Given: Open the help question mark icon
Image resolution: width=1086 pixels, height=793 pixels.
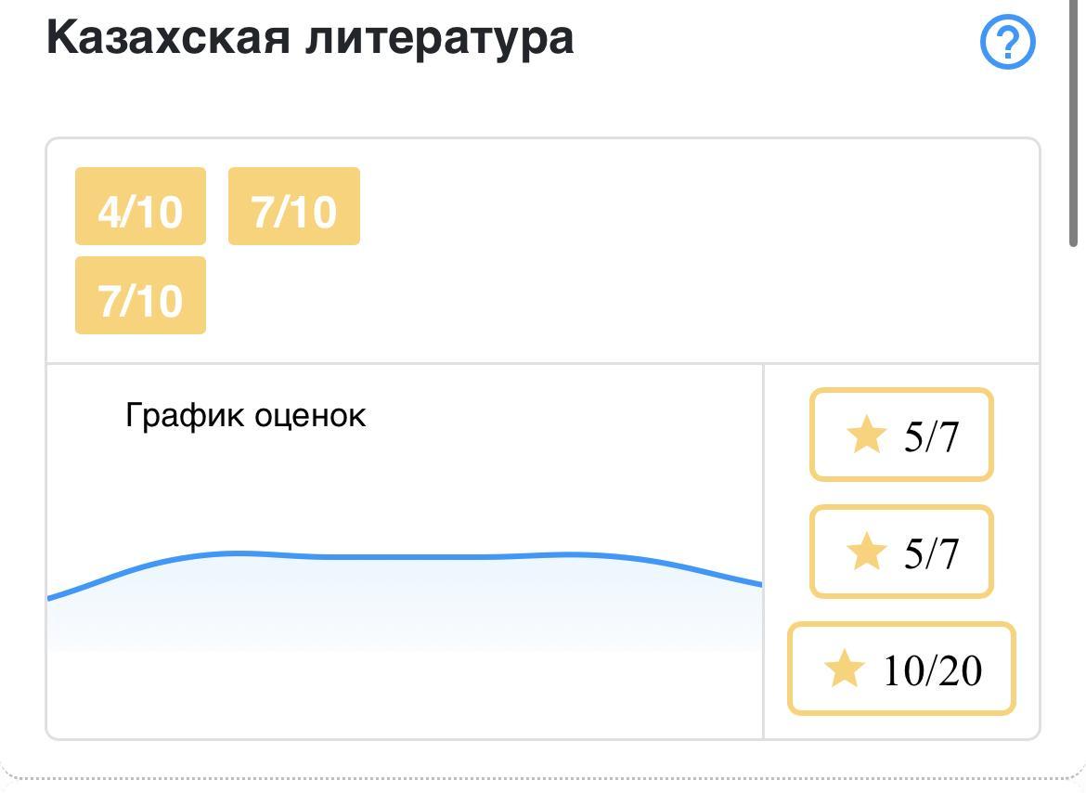Looking at the screenshot, I should click(x=1007, y=42).
